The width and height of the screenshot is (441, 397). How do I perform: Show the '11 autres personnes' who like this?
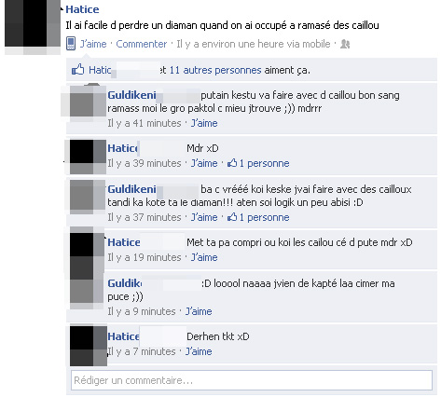(215, 70)
